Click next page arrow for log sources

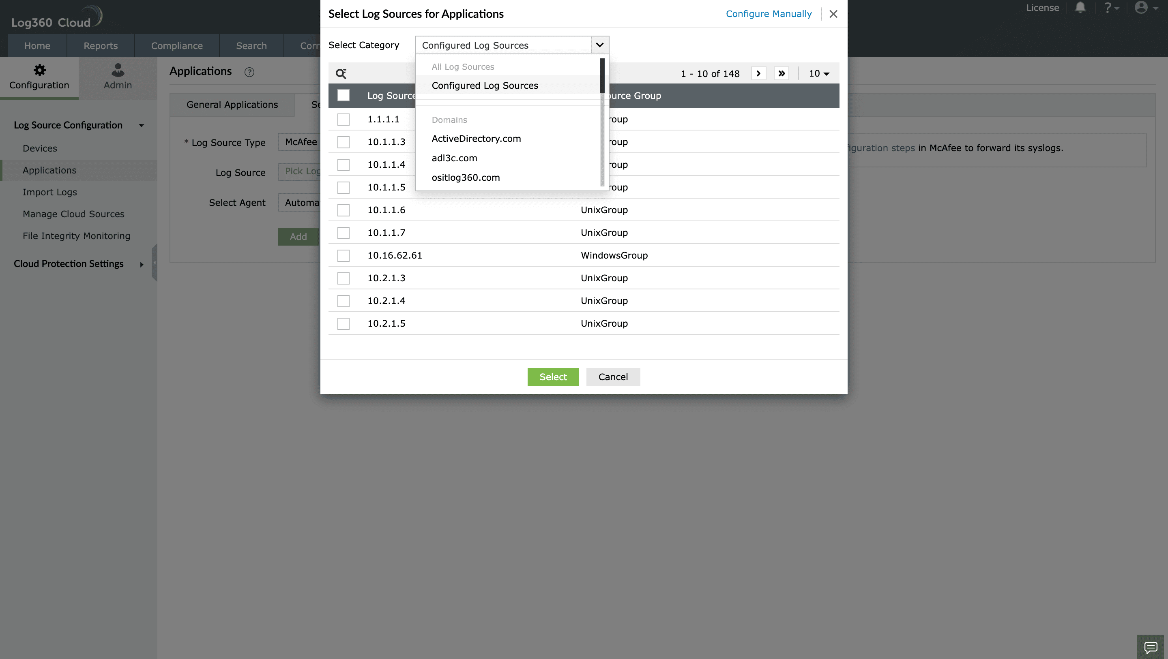tap(757, 73)
